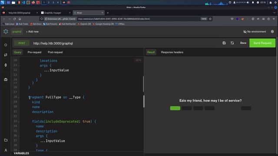Click the 140% zoom level indicator
The height and width of the screenshot is (156, 278).
[x=204, y=19]
